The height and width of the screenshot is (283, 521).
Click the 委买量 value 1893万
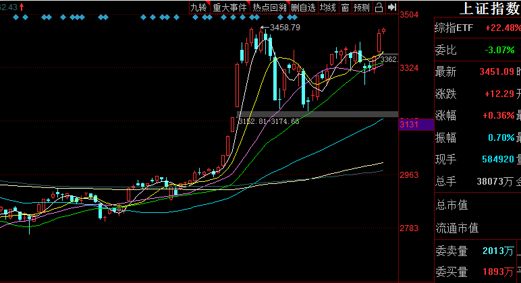pyautogui.click(x=498, y=272)
